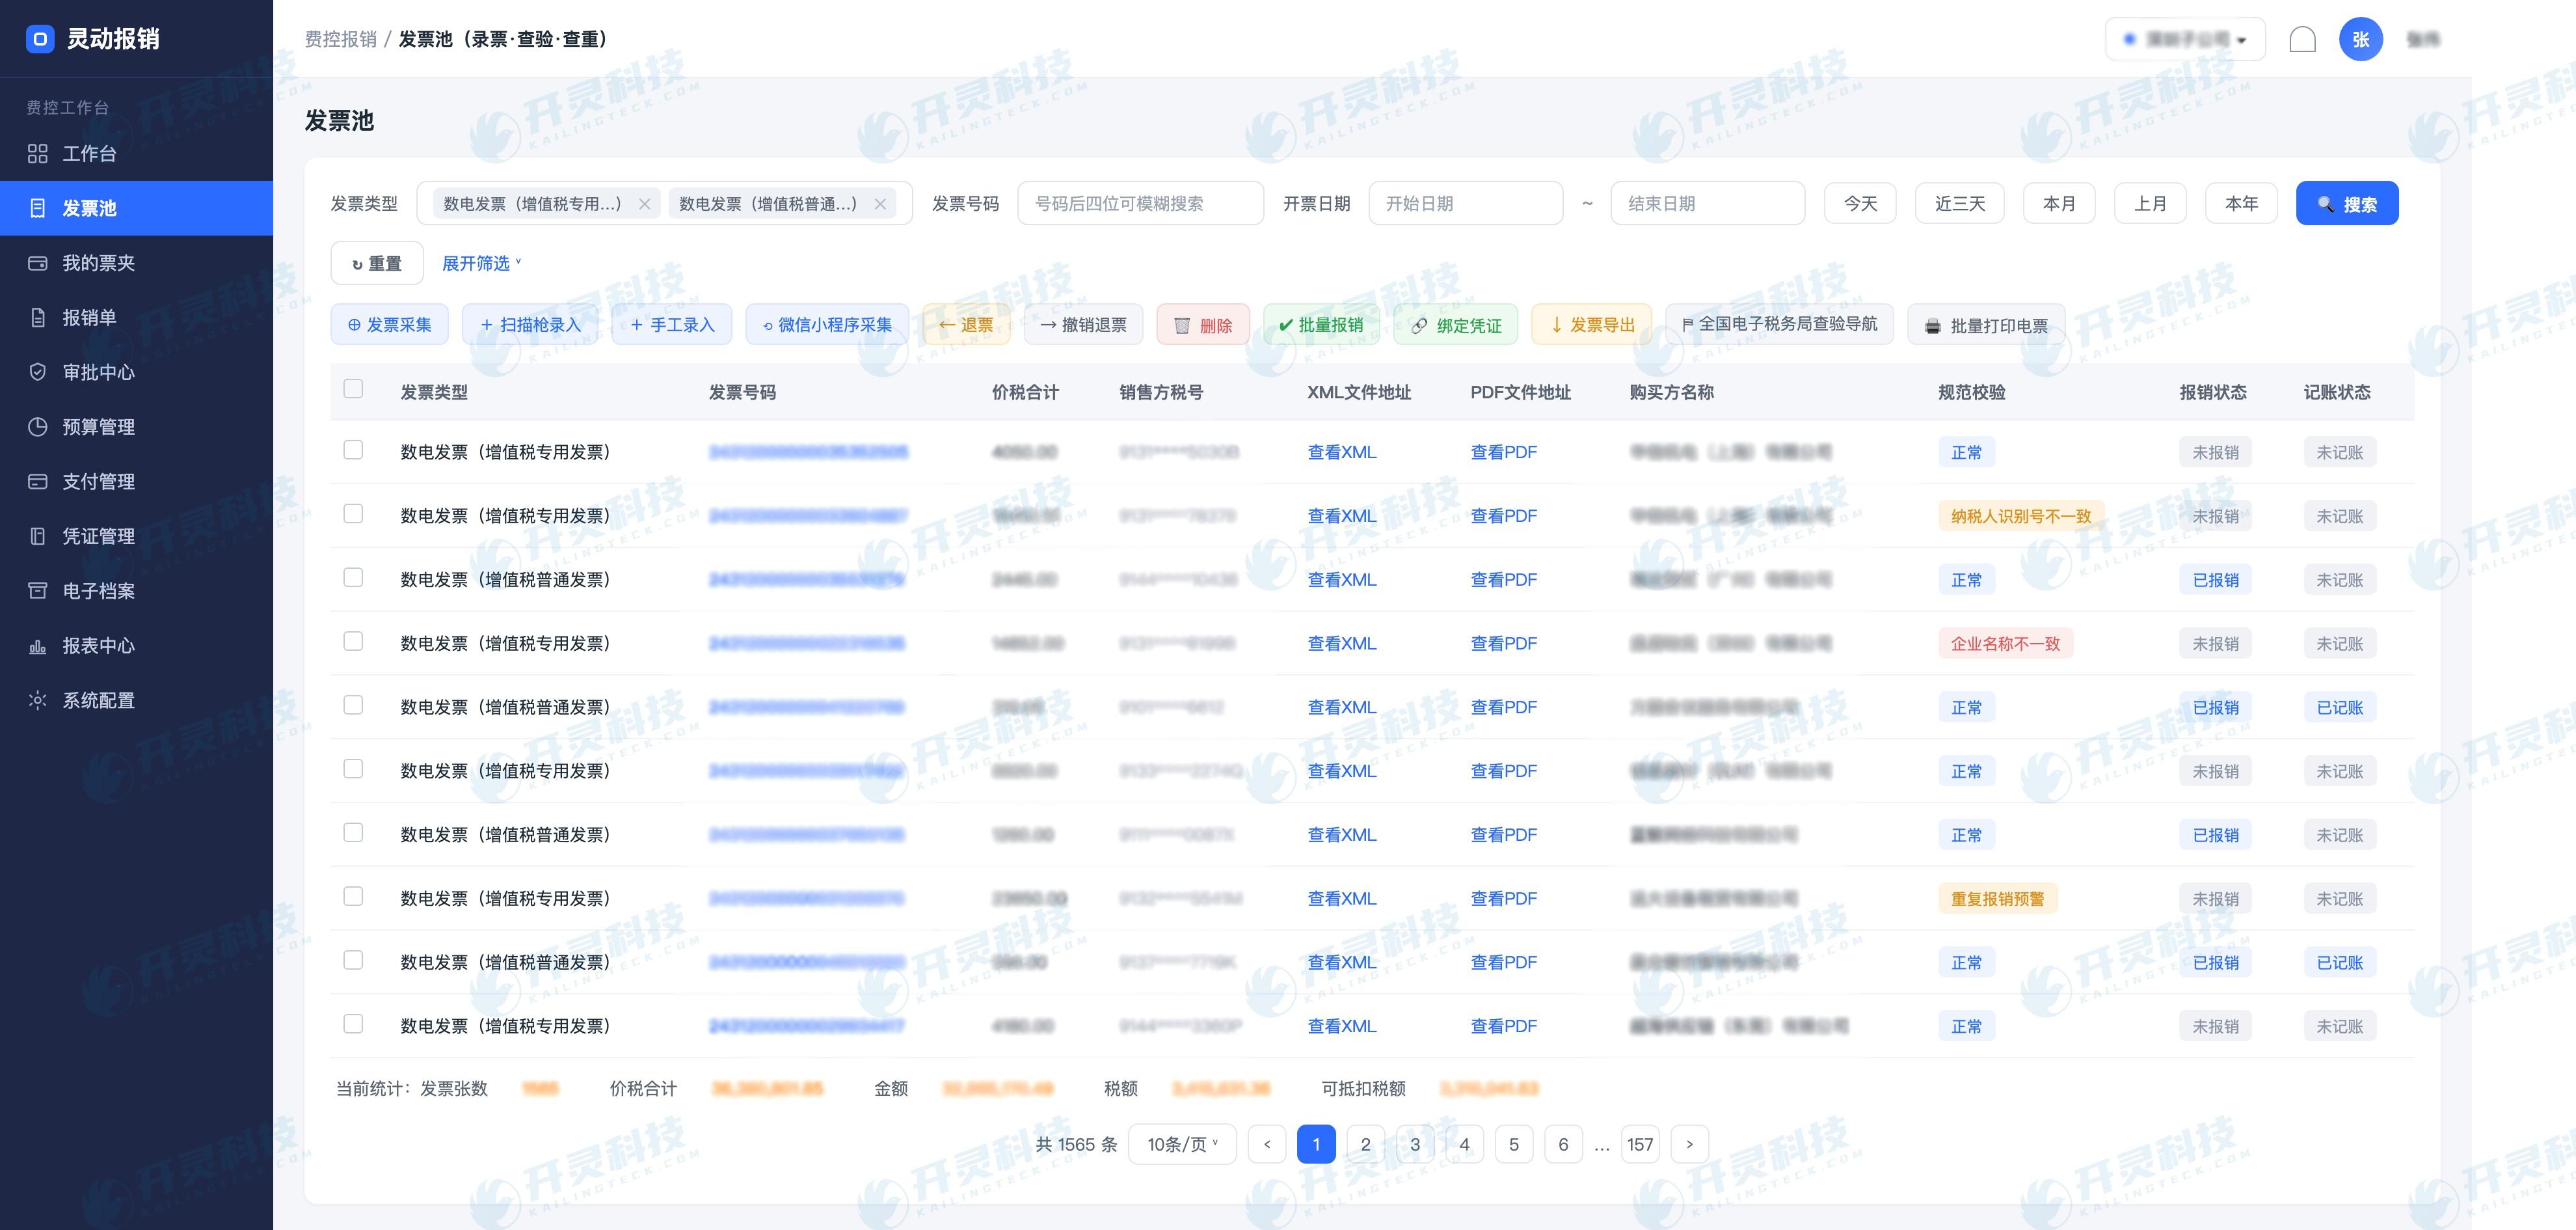Click the 退票 toolbar button
Image resolution: width=2576 pixels, height=1230 pixels.
[966, 324]
